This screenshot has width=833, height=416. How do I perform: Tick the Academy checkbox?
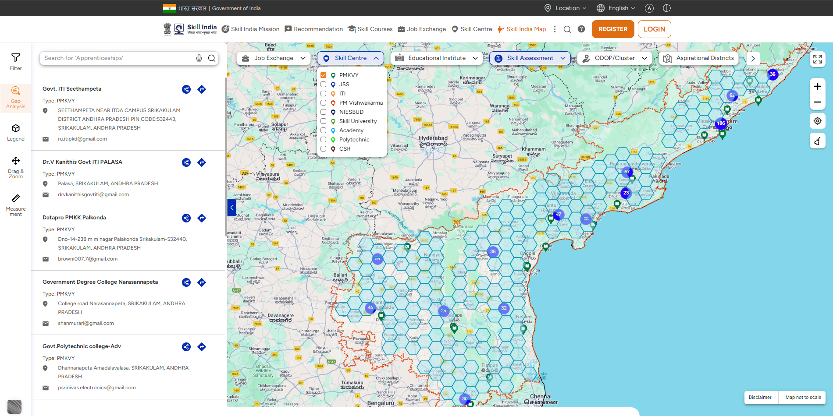coord(323,130)
